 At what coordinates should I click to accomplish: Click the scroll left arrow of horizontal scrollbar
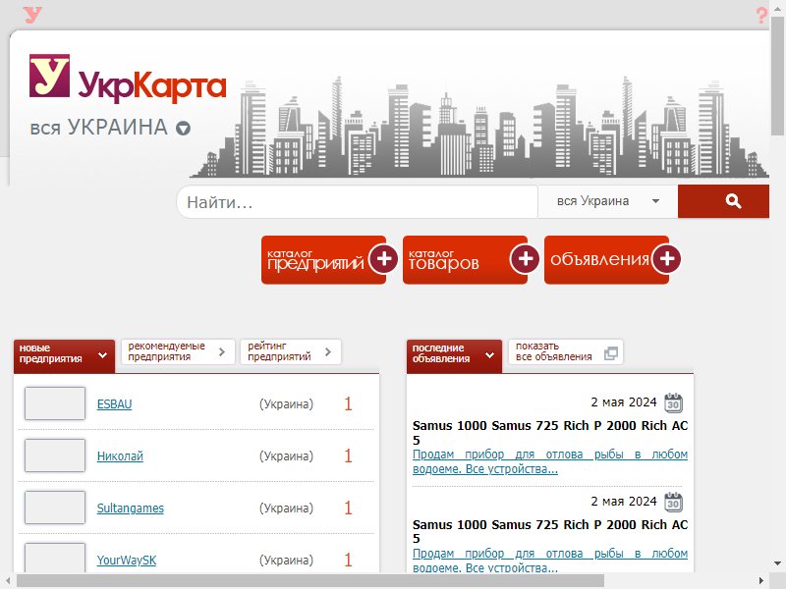coord(7,581)
